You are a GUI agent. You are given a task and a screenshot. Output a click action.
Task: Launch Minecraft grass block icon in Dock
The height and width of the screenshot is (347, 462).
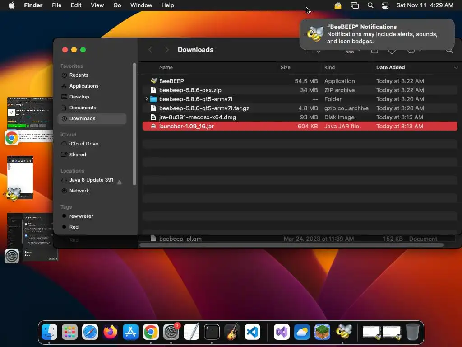click(322, 332)
